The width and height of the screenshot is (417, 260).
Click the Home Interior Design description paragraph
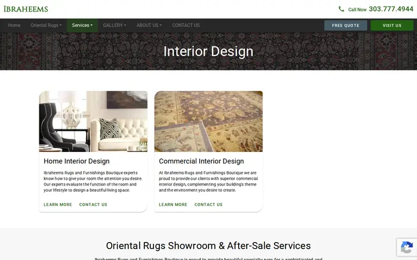point(93,181)
